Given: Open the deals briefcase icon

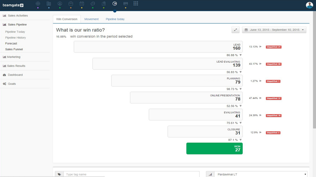Looking at the screenshot, I should 71,4.
